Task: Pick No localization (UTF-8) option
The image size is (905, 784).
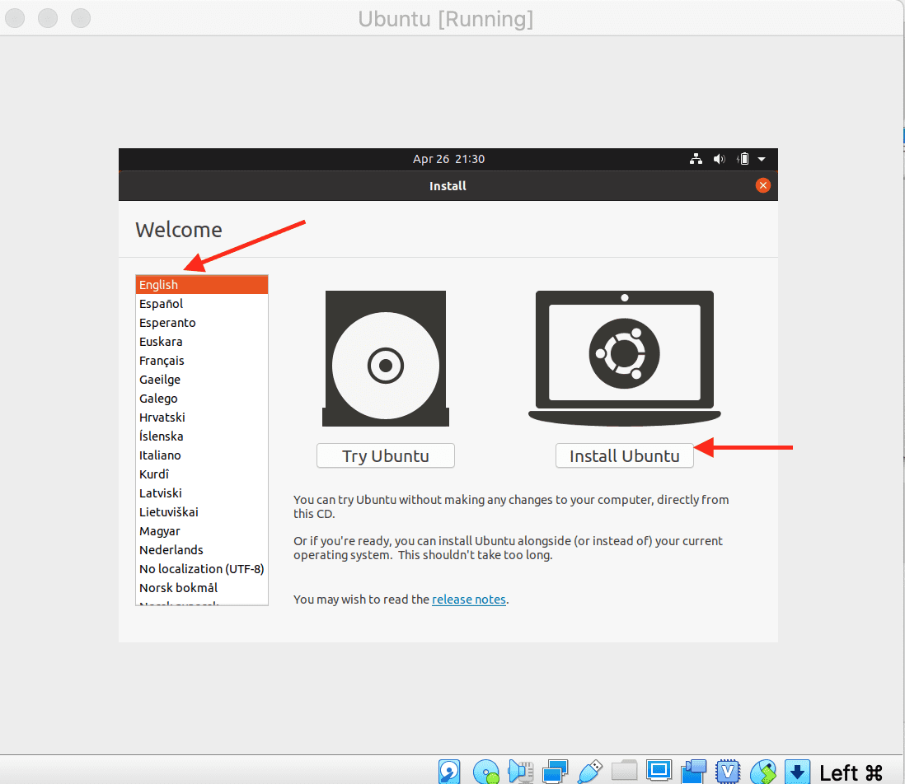Action: pyautogui.click(x=201, y=569)
